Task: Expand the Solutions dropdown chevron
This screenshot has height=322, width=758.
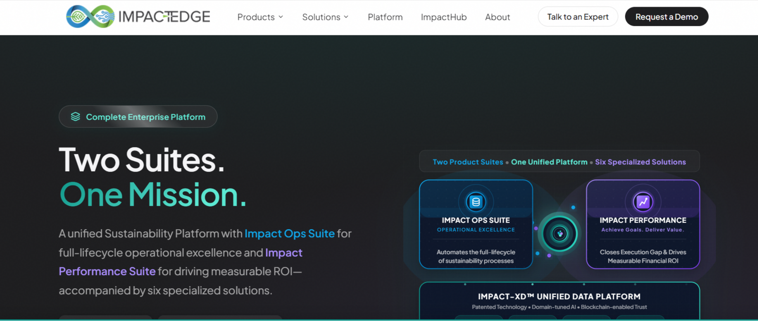Action: [x=346, y=17]
